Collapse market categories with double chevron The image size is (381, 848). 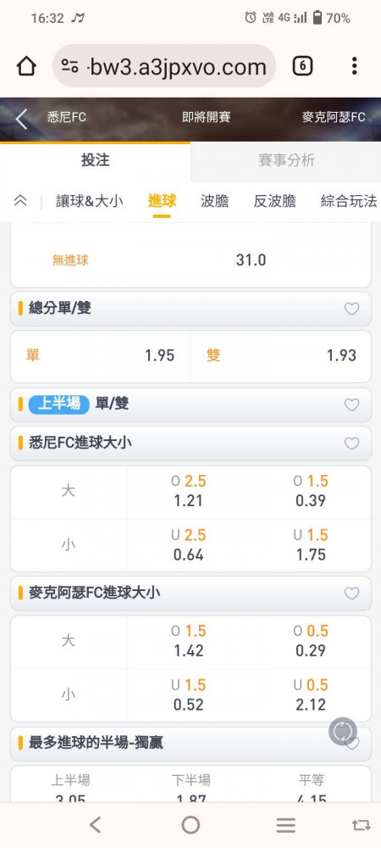pos(20,201)
